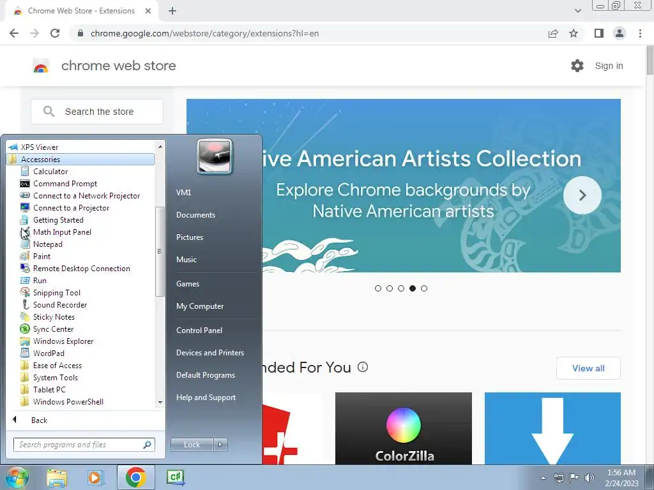Go Back to the main Start menu
654x490 pixels.
pyautogui.click(x=39, y=420)
